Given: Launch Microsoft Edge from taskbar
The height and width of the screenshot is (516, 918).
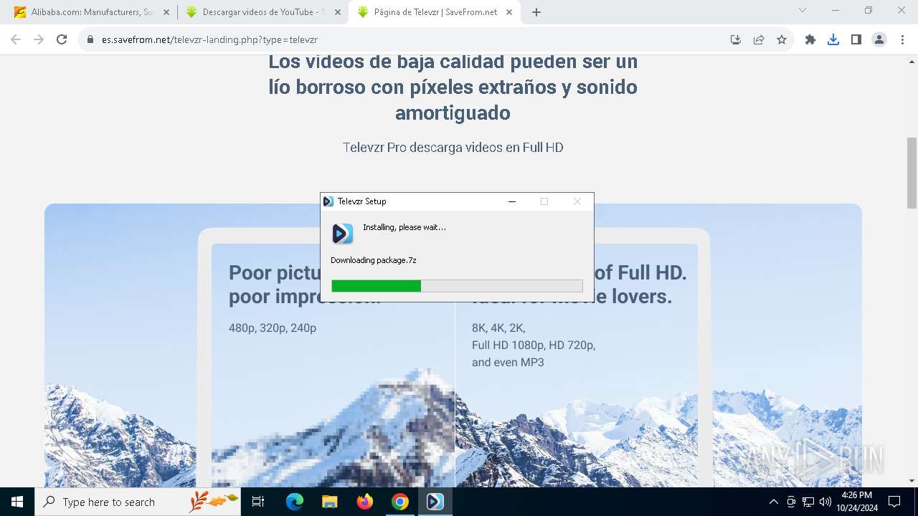Looking at the screenshot, I should pos(295,502).
